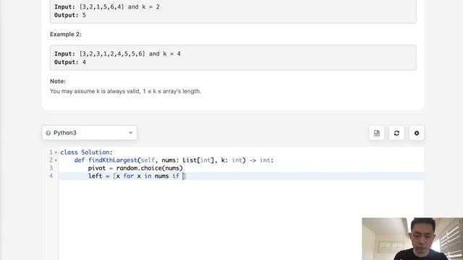Click the Example 2 input '[3,2,3,1,2,4,5,5,6]' text

pos(112,54)
